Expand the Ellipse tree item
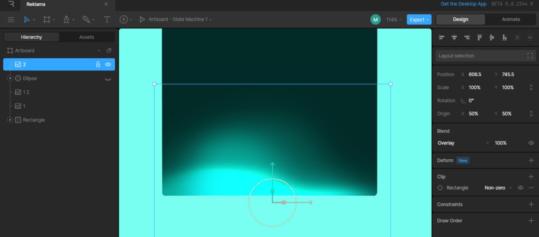Image resolution: width=539 pixels, height=237 pixels. coord(10,78)
